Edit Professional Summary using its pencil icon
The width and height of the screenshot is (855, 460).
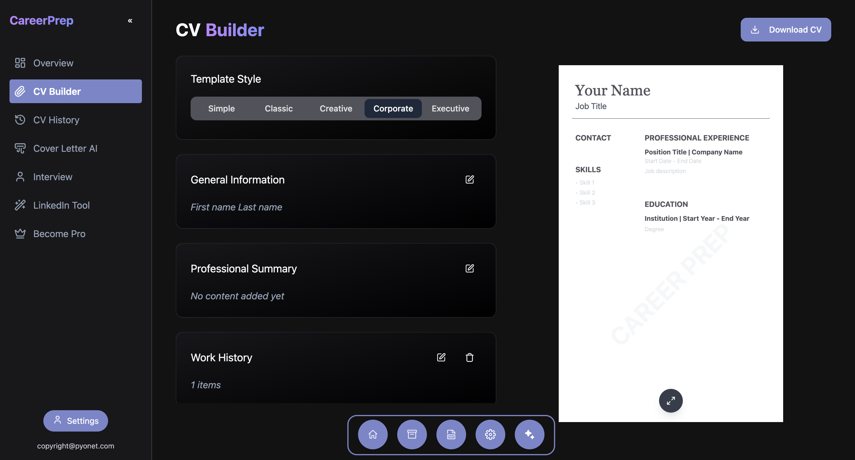470,269
